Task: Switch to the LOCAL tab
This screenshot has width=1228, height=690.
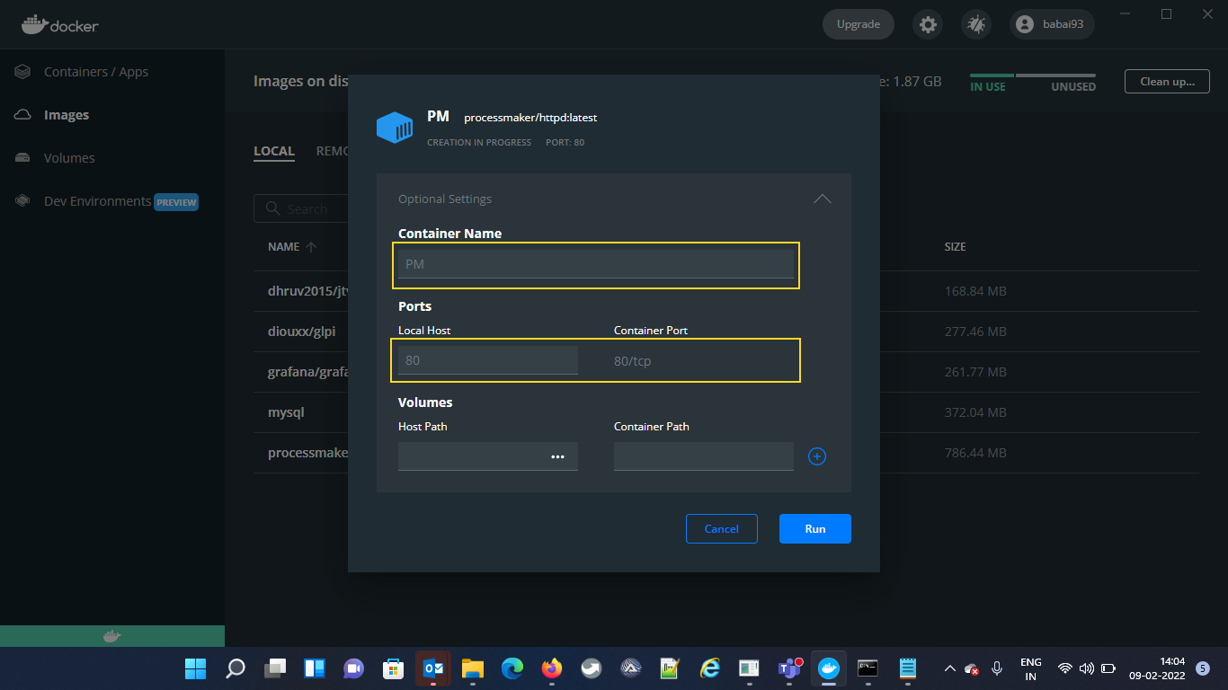Action: pyautogui.click(x=274, y=151)
